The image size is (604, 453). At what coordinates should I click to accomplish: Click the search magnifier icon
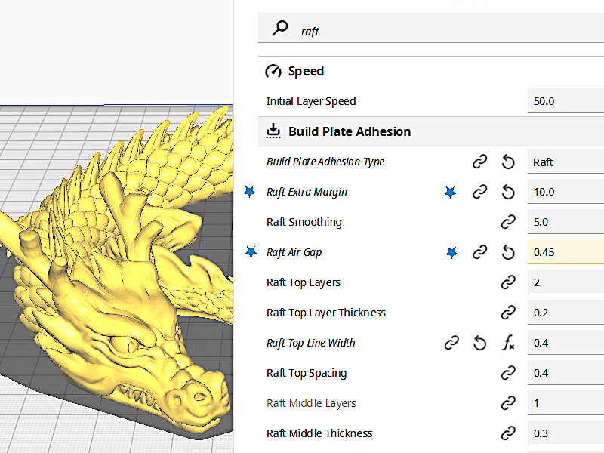[279, 28]
